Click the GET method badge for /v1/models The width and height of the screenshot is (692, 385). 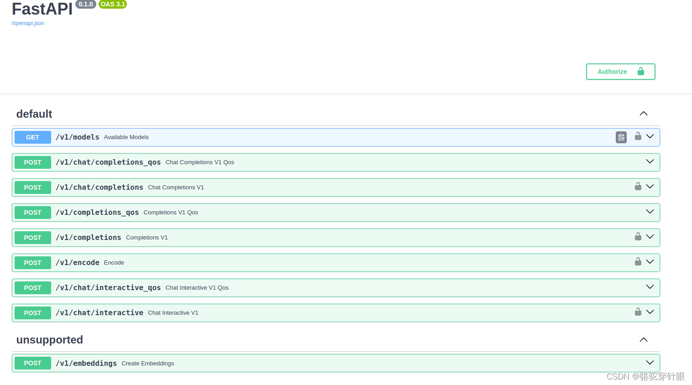(x=33, y=137)
